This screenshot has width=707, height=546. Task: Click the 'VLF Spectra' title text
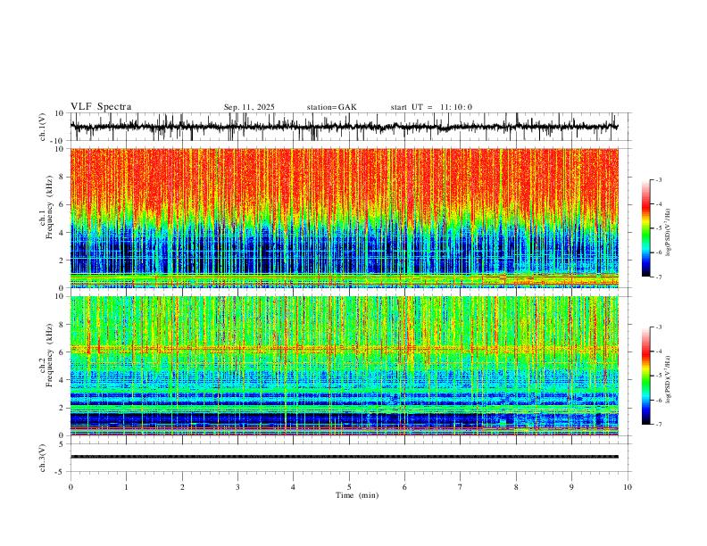[x=101, y=107]
